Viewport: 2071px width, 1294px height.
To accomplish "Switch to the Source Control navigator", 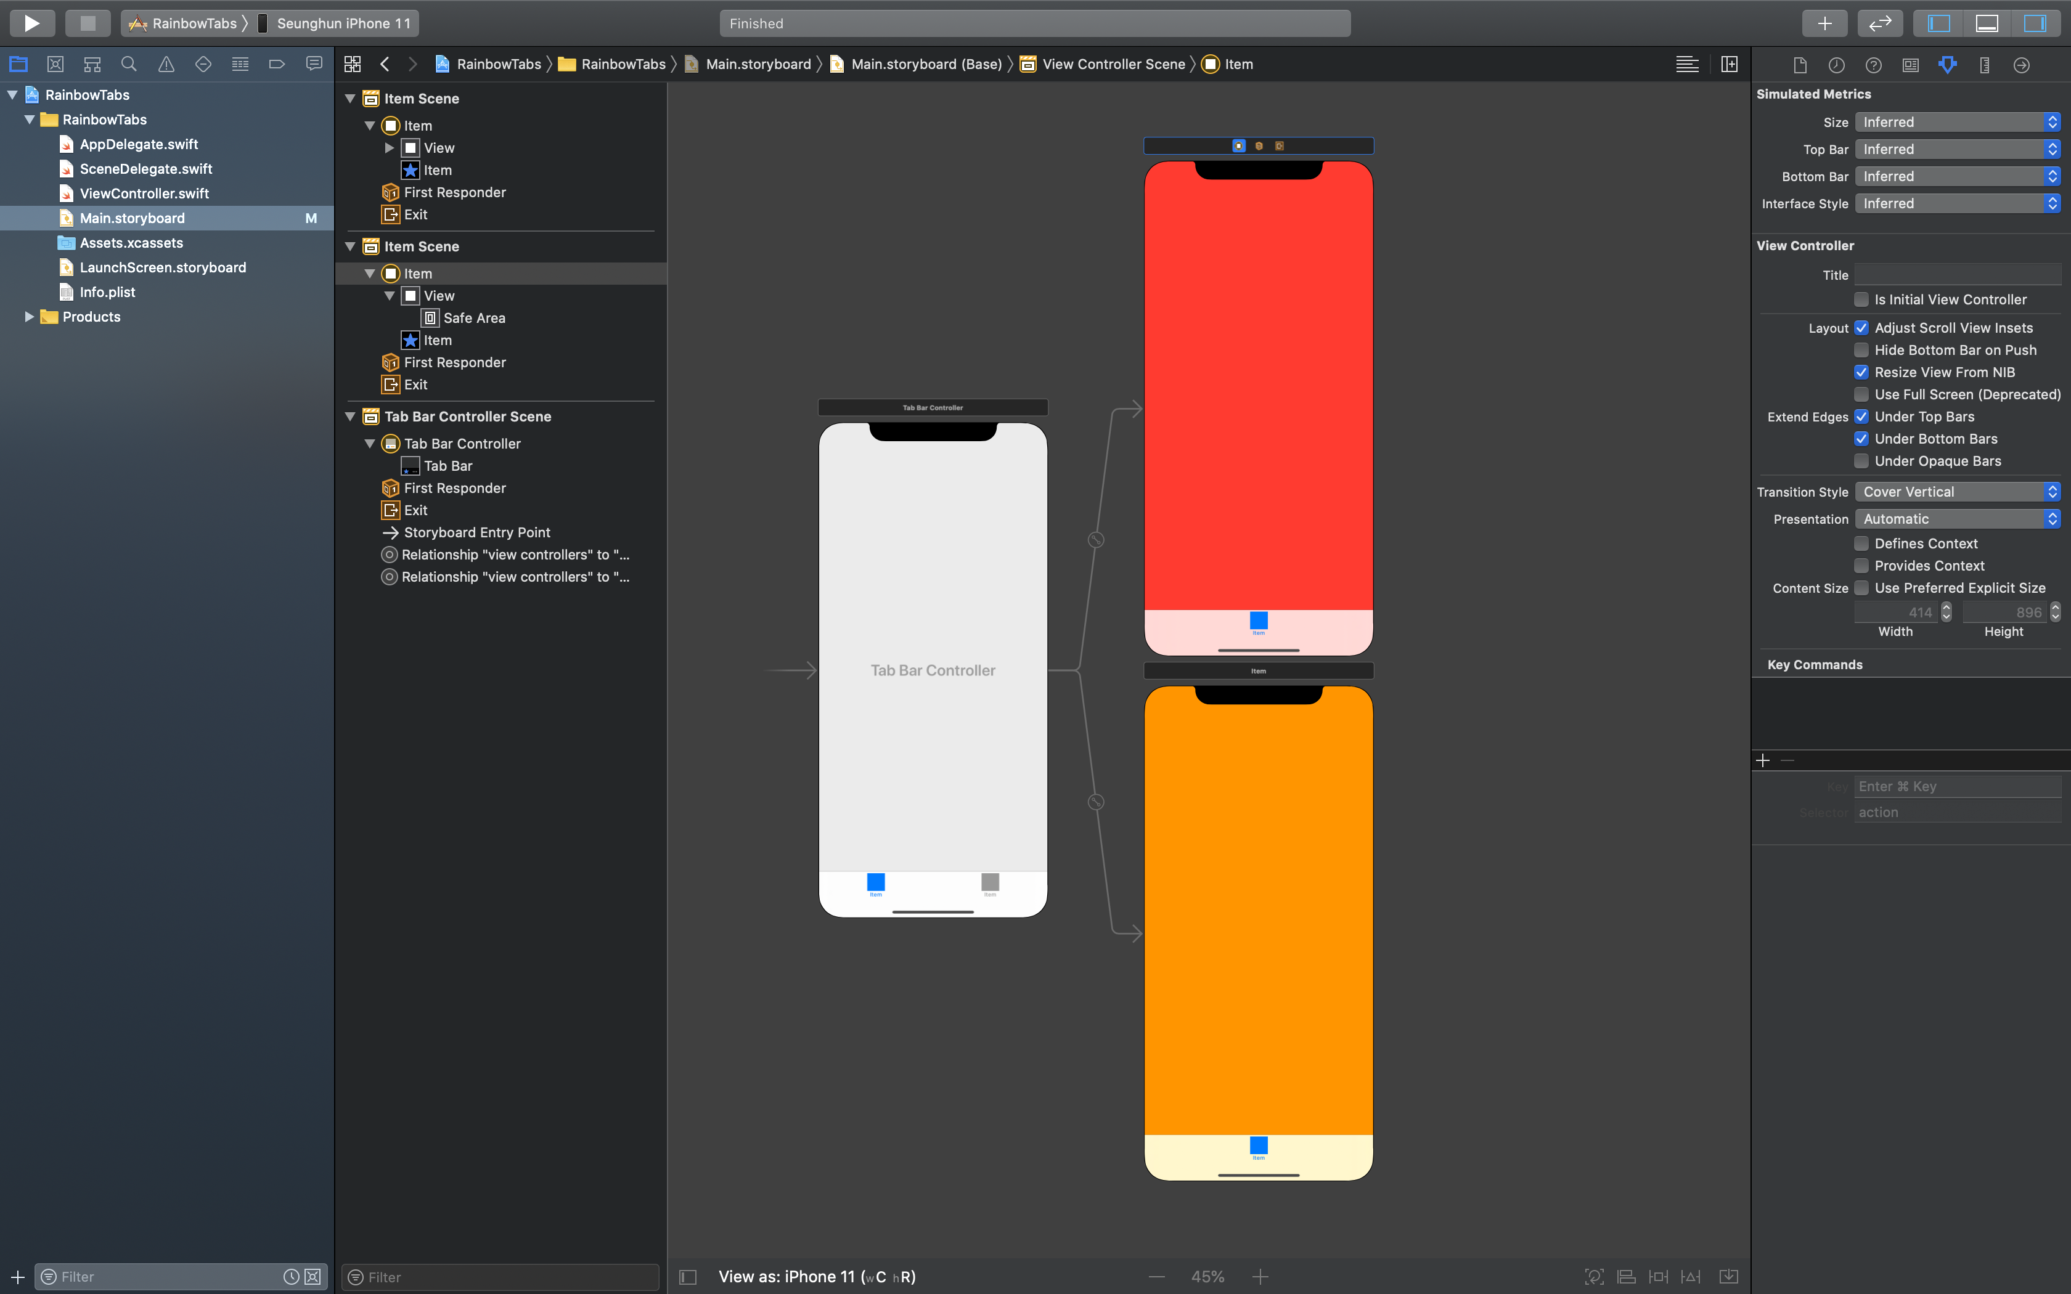I will pyautogui.click(x=55, y=63).
